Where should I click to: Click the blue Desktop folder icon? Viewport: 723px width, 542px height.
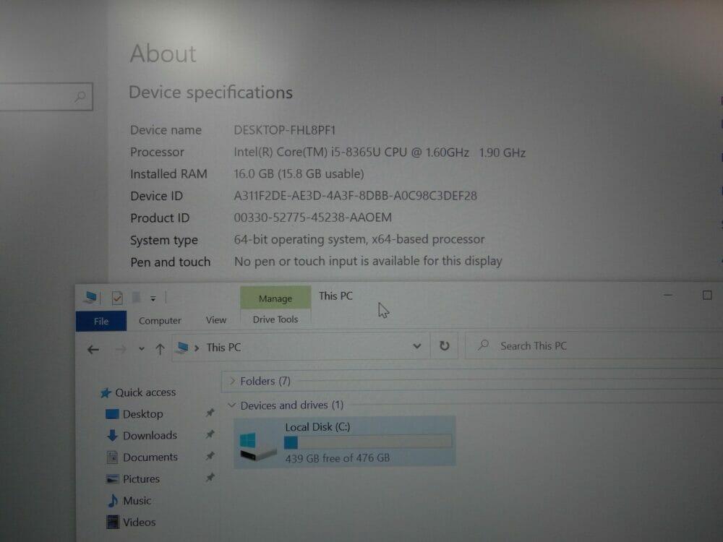click(x=112, y=414)
